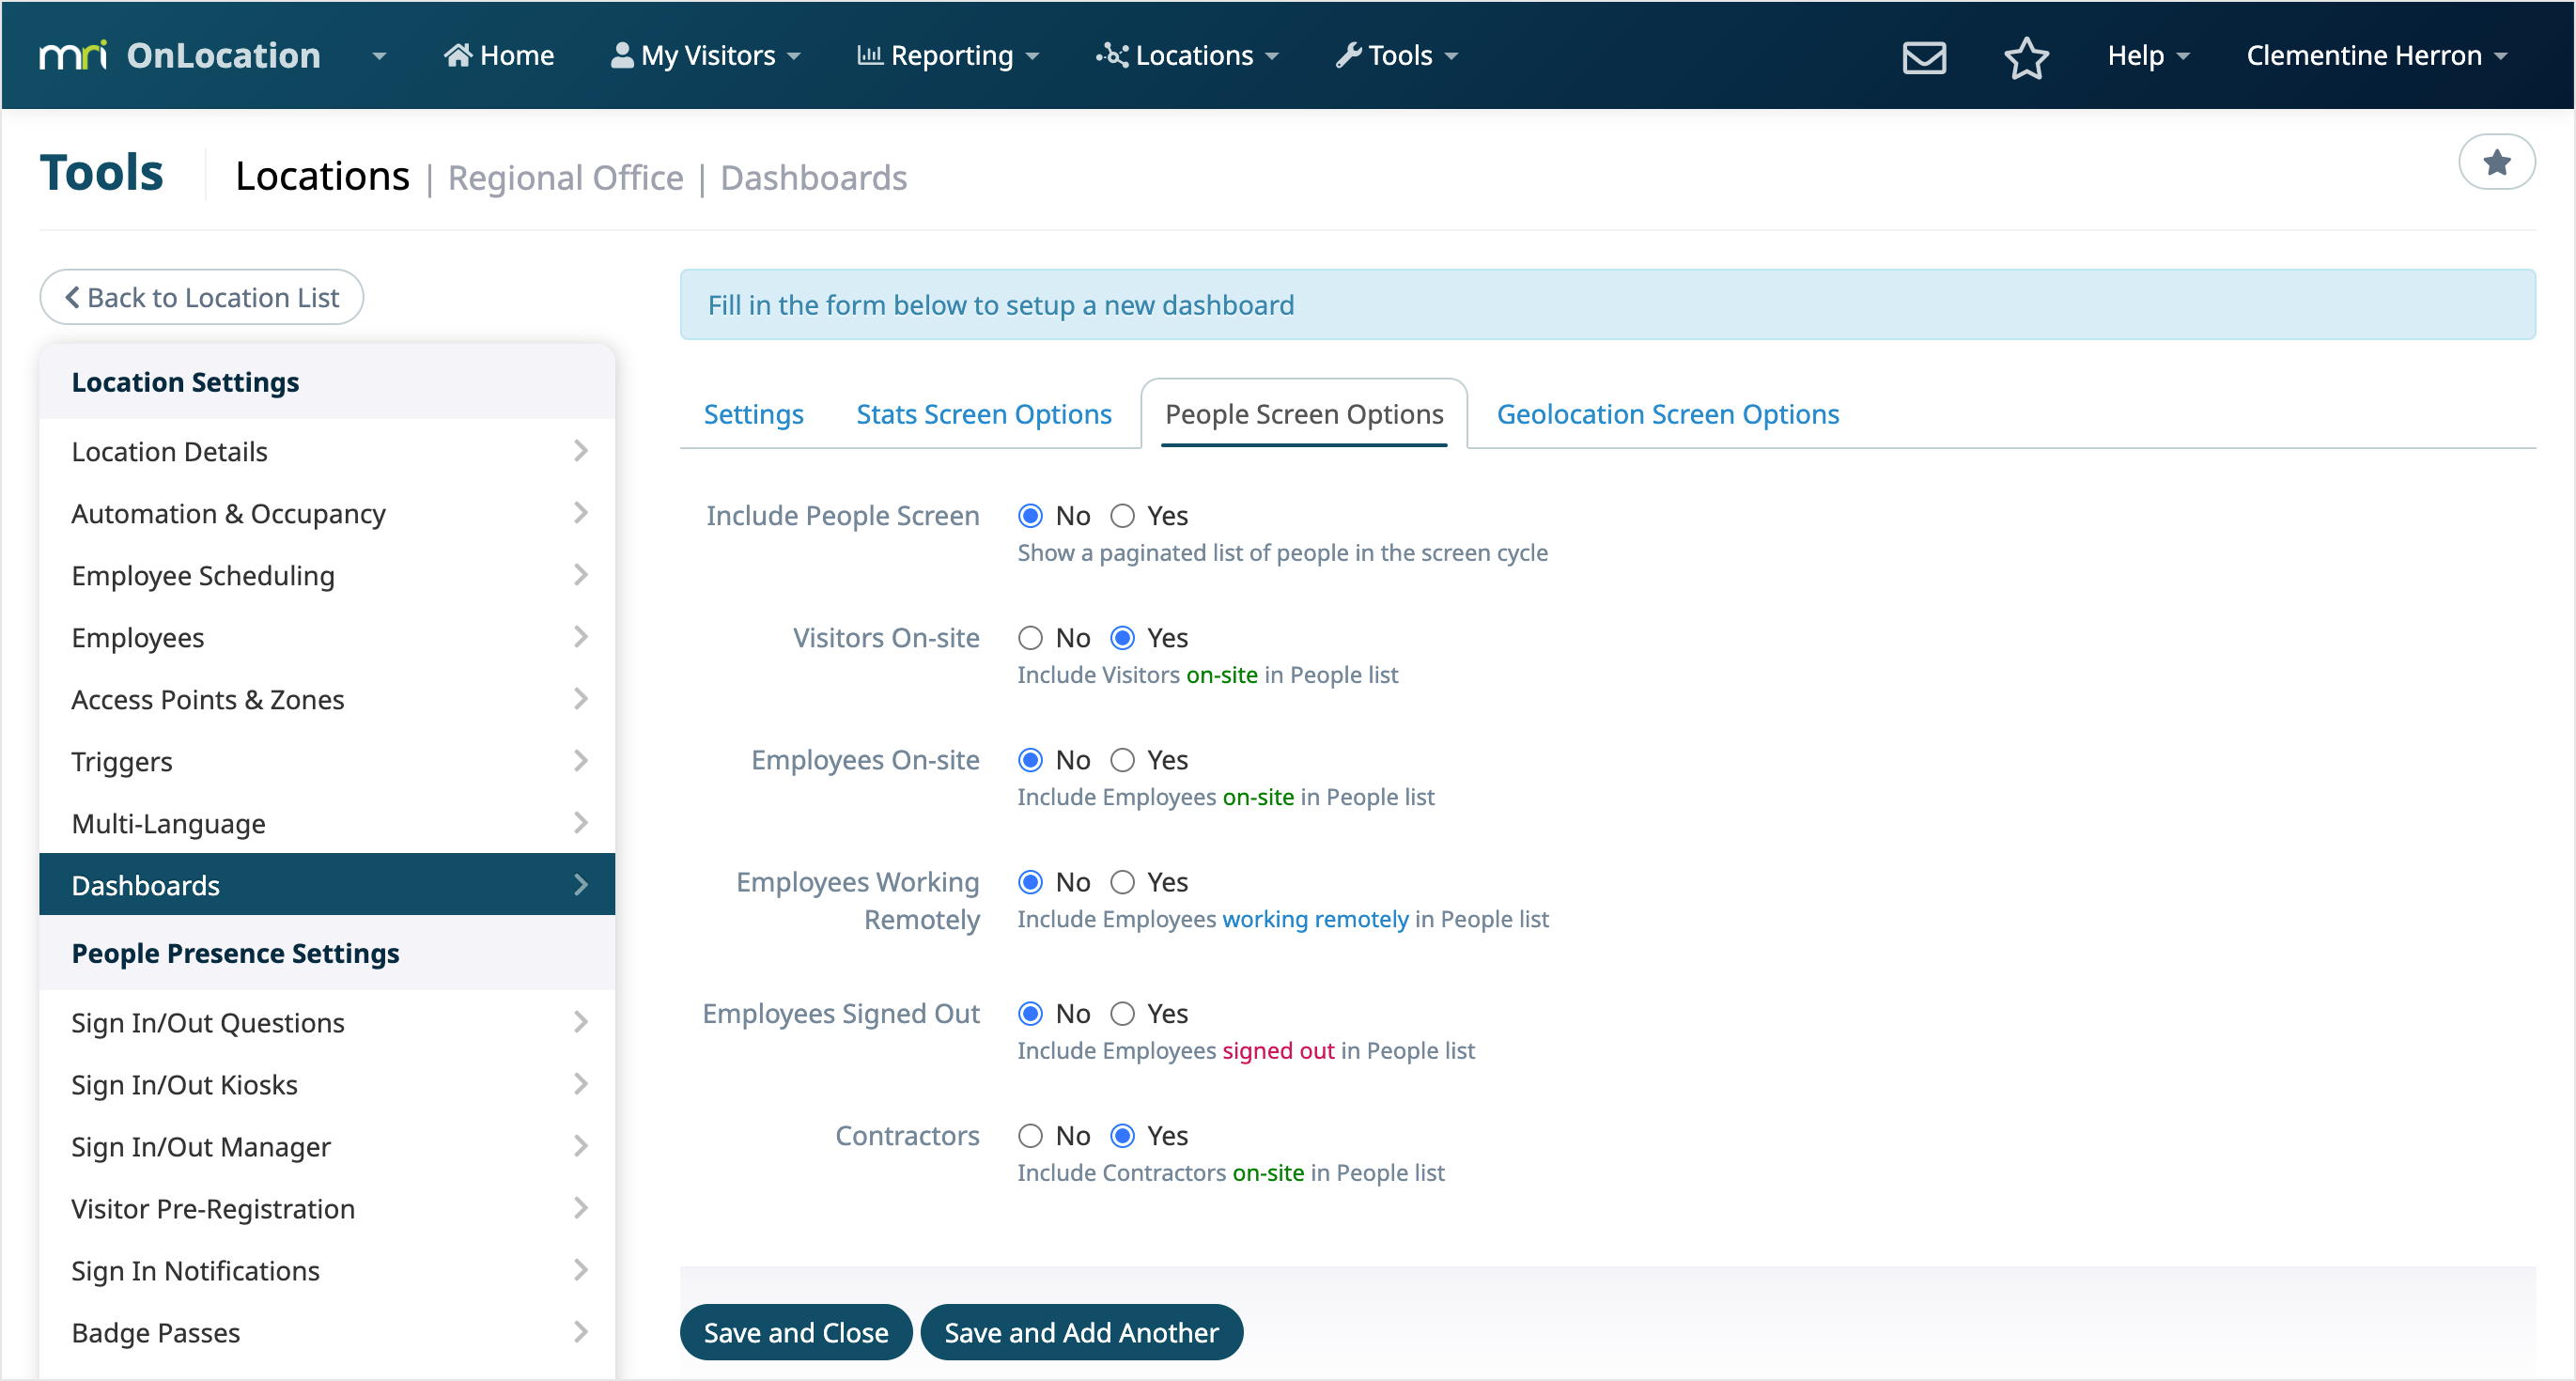Click Back to Location List
Screen dimensions: 2576x1381
(x=200, y=296)
